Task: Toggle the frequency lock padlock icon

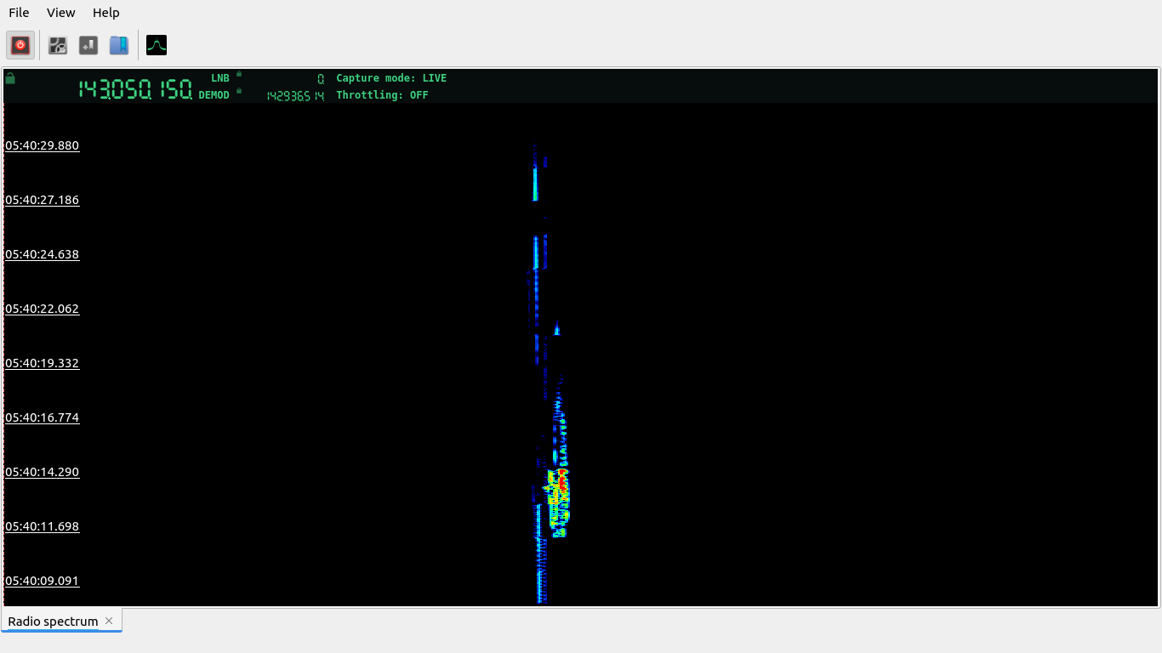Action: click(x=10, y=78)
